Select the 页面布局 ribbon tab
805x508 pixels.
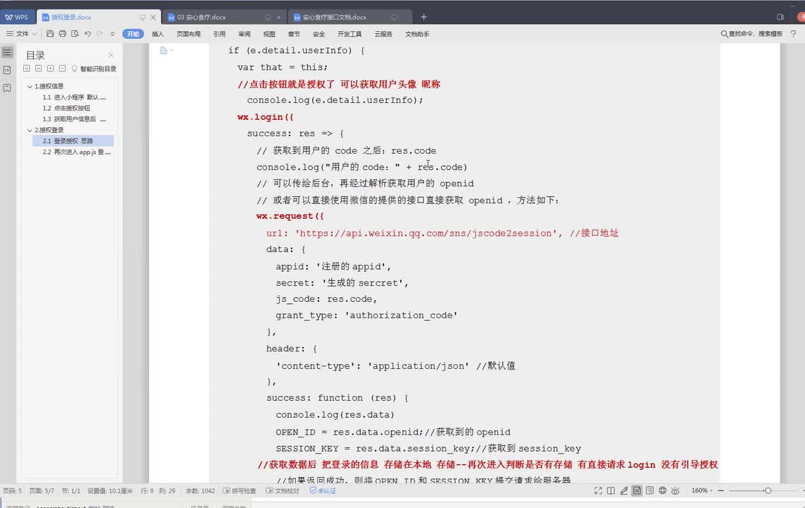point(189,34)
